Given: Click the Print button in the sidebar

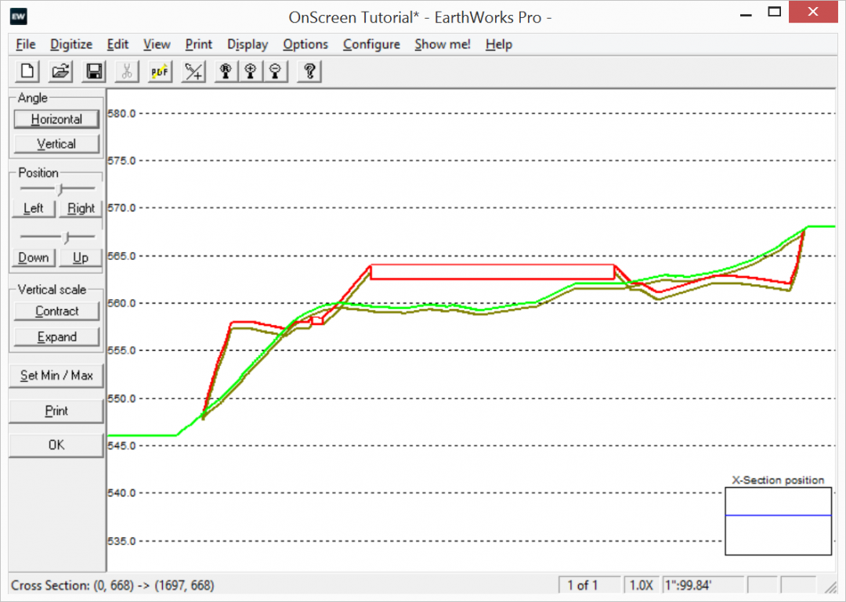Looking at the screenshot, I should click(56, 410).
